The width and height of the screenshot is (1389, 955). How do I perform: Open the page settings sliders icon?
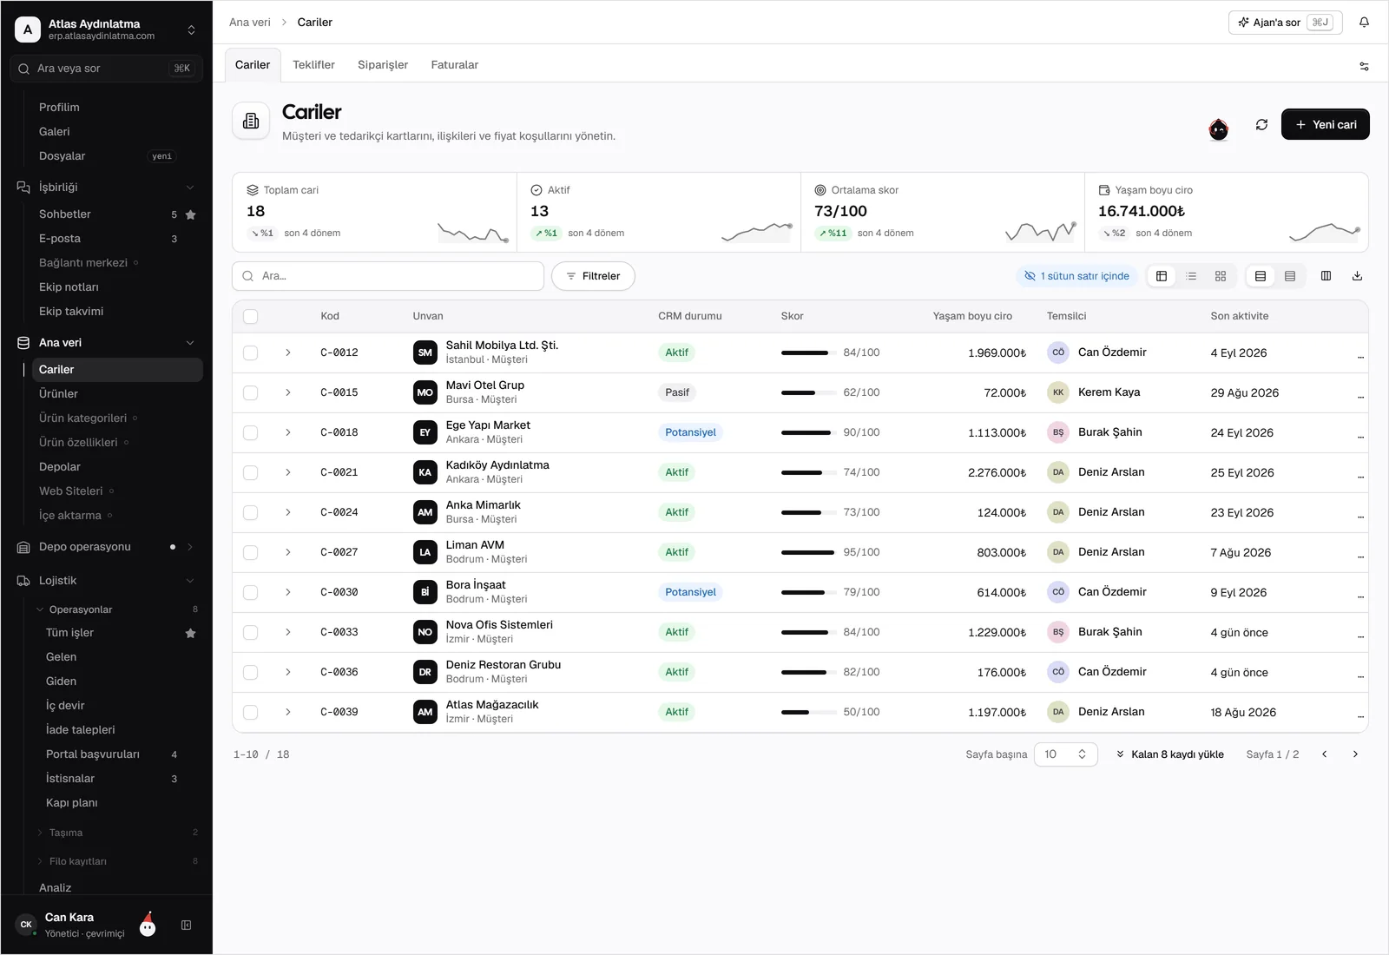(x=1364, y=66)
